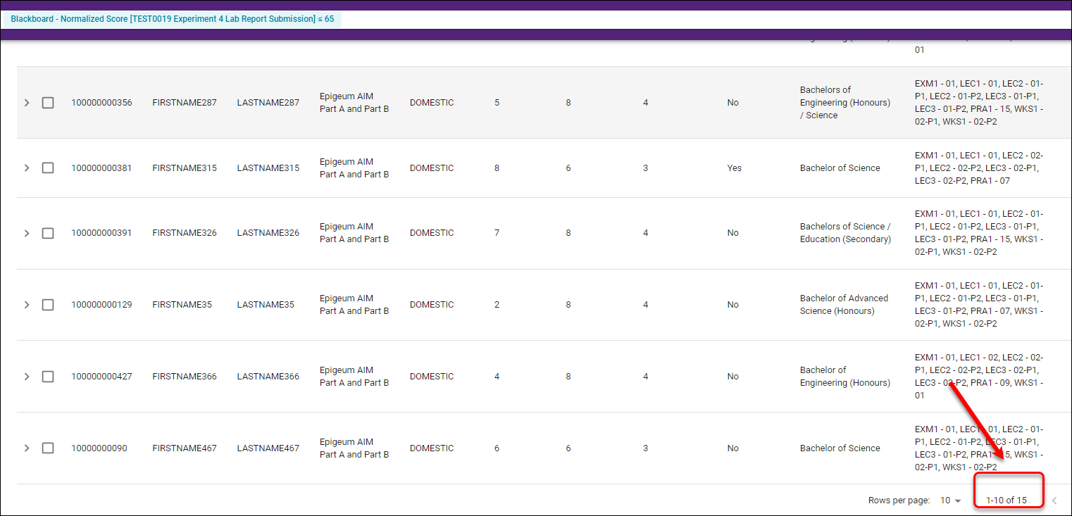This screenshot has height=516, width=1072.
Task: Click the class list cell for FIRSTNAME315
Action: tap(979, 168)
